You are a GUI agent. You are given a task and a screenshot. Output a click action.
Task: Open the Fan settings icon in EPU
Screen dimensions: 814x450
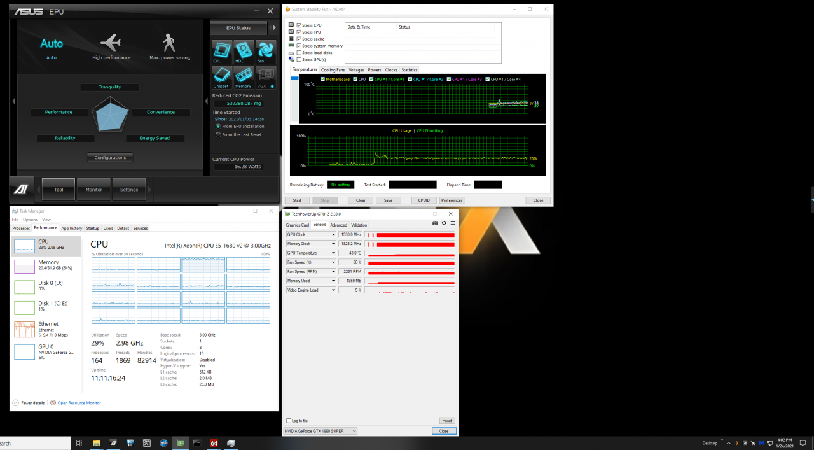[265, 51]
